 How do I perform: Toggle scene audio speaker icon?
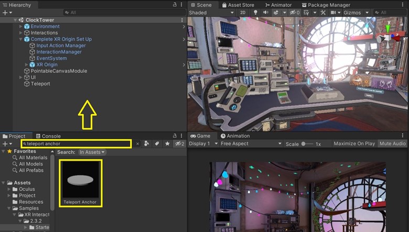(x=265, y=13)
